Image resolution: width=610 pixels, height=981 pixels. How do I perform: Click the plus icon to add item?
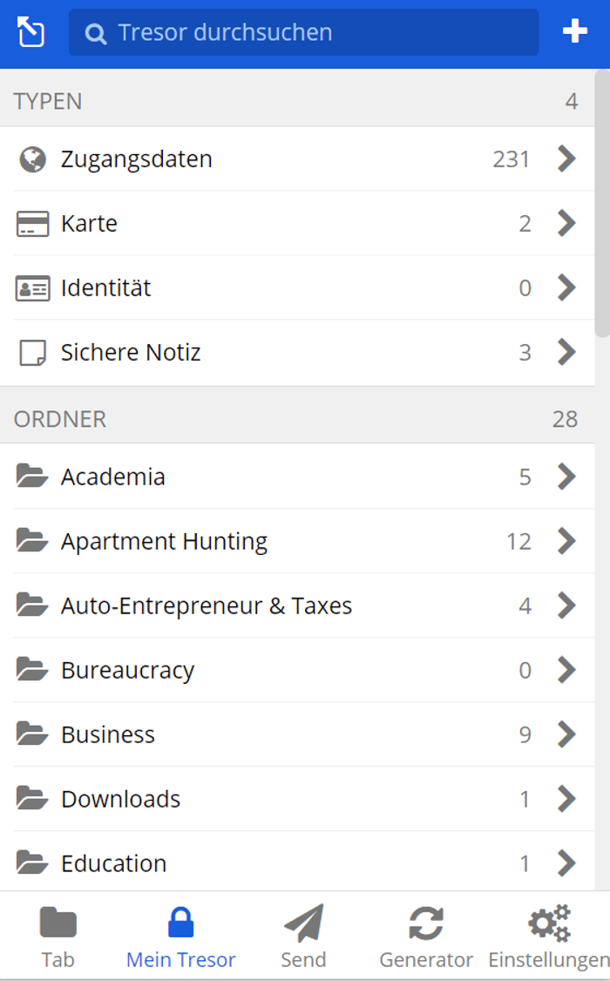click(x=574, y=32)
